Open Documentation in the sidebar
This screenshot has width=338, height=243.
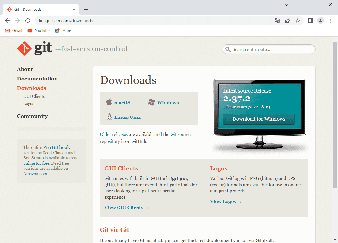(37, 79)
